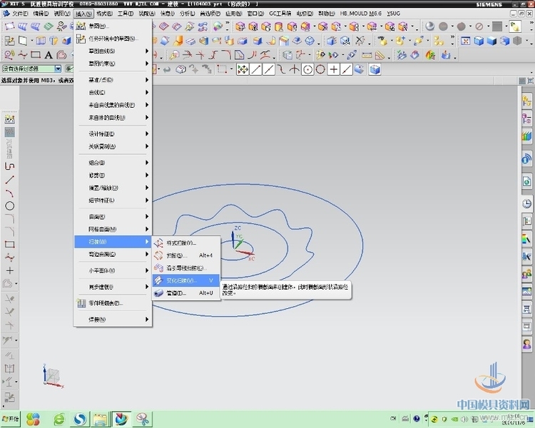Open the YSUG menu
Screen dimensions: 535x428
393,14
